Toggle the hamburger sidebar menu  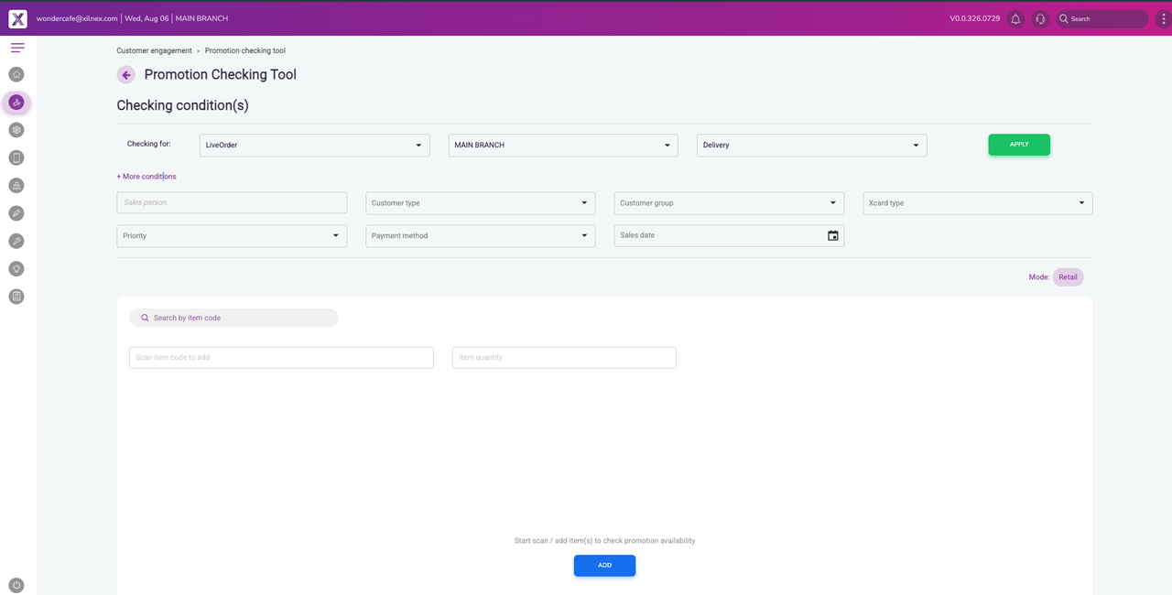click(17, 48)
